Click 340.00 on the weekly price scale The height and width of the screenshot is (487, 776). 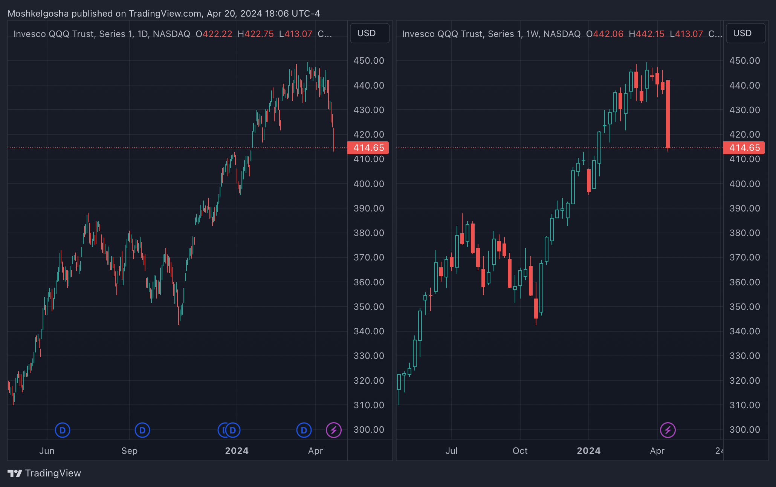click(x=745, y=331)
